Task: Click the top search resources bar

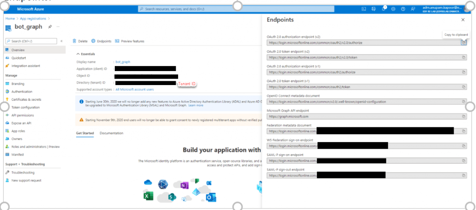Action: (x=236, y=9)
